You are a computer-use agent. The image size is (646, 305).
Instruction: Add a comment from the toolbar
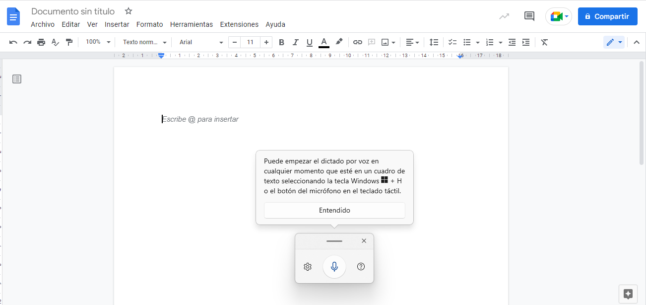(x=371, y=42)
